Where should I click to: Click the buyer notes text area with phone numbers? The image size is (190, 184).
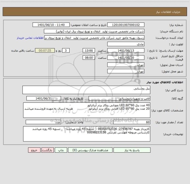(87, 134)
